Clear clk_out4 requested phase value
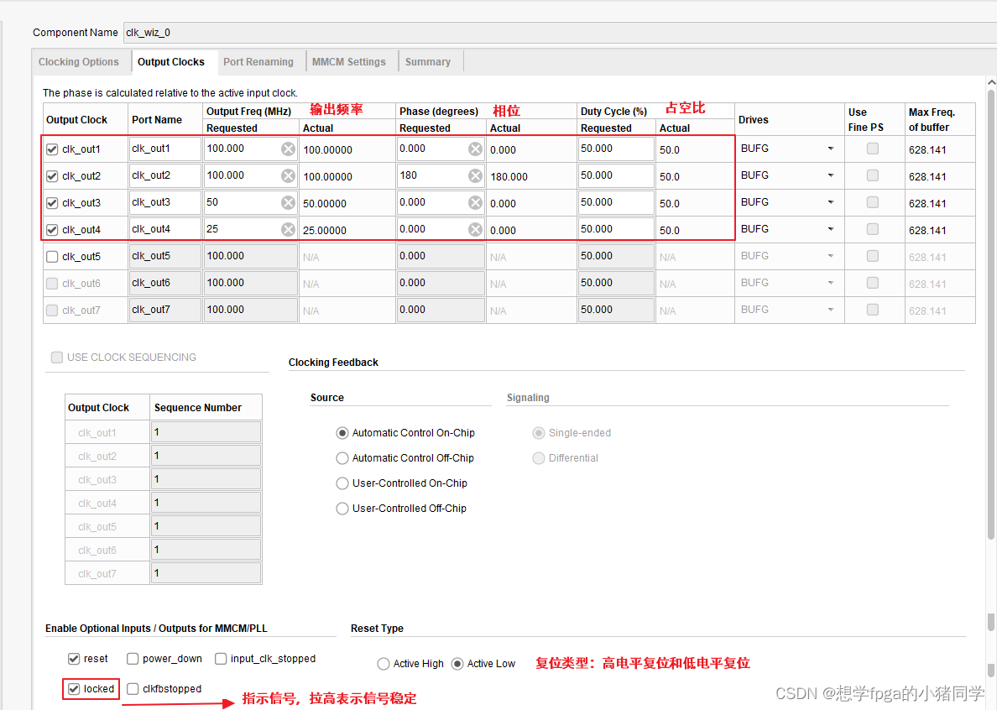Image resolution: width=997 pixels, height=710 pixels. coord(475,230)
